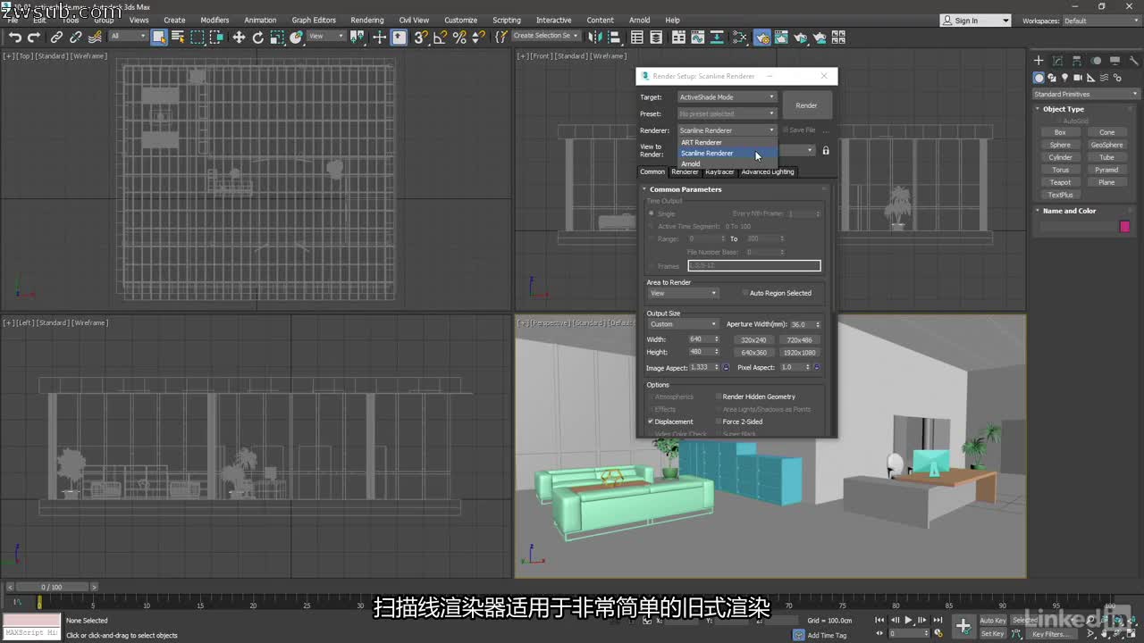Open the Standard Primitives dropdown
The height and width of the screenshot is (643, 1144).
click(1086, 94)
